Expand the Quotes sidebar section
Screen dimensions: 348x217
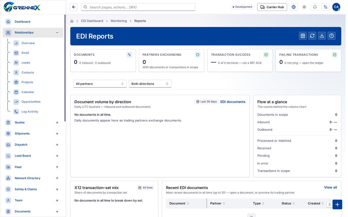click(x=57, y=123)
